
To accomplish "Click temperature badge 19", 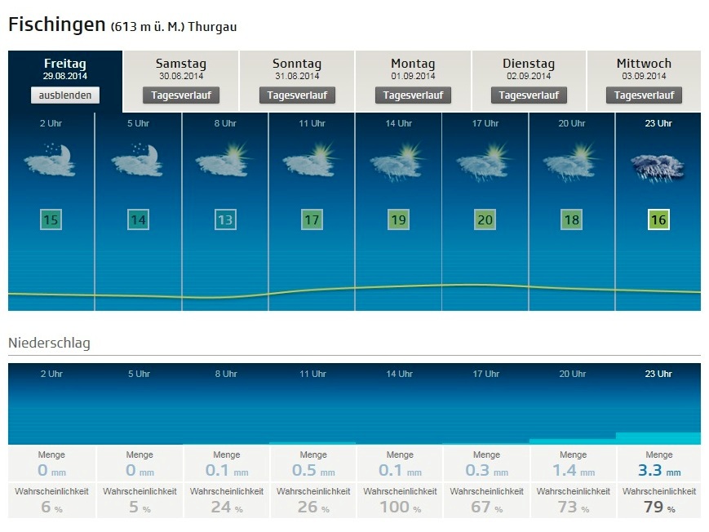I will point(398,219).
